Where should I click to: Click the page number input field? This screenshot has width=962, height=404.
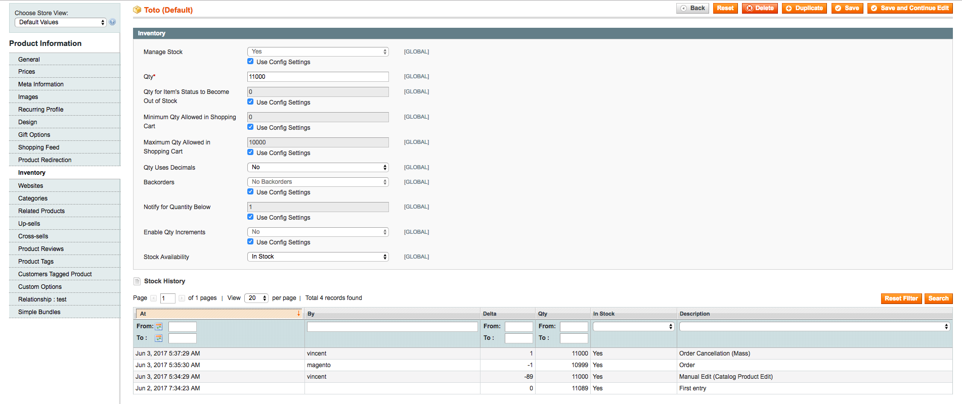tap(168, 298)
